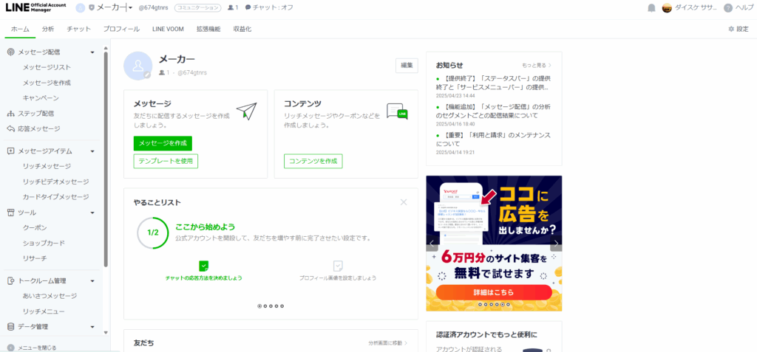
Task: Open リサーチ in sidebar
Action: pos(35,258)
